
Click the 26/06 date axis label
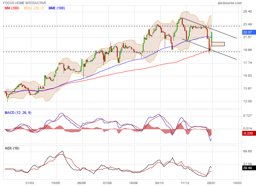pos(81,183)
